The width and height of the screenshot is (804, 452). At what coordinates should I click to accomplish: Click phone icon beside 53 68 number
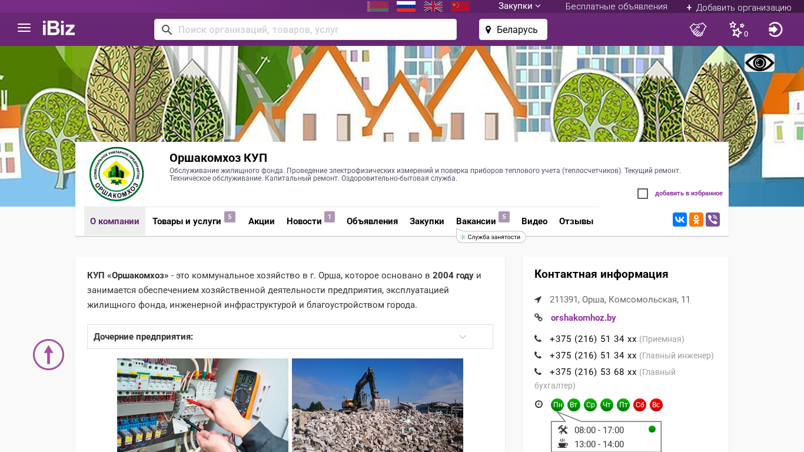point(538,372)
